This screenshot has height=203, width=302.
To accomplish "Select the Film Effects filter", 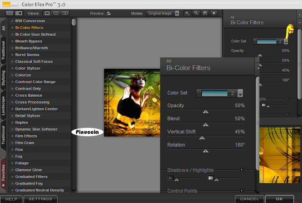I will [x=26, y=136].
